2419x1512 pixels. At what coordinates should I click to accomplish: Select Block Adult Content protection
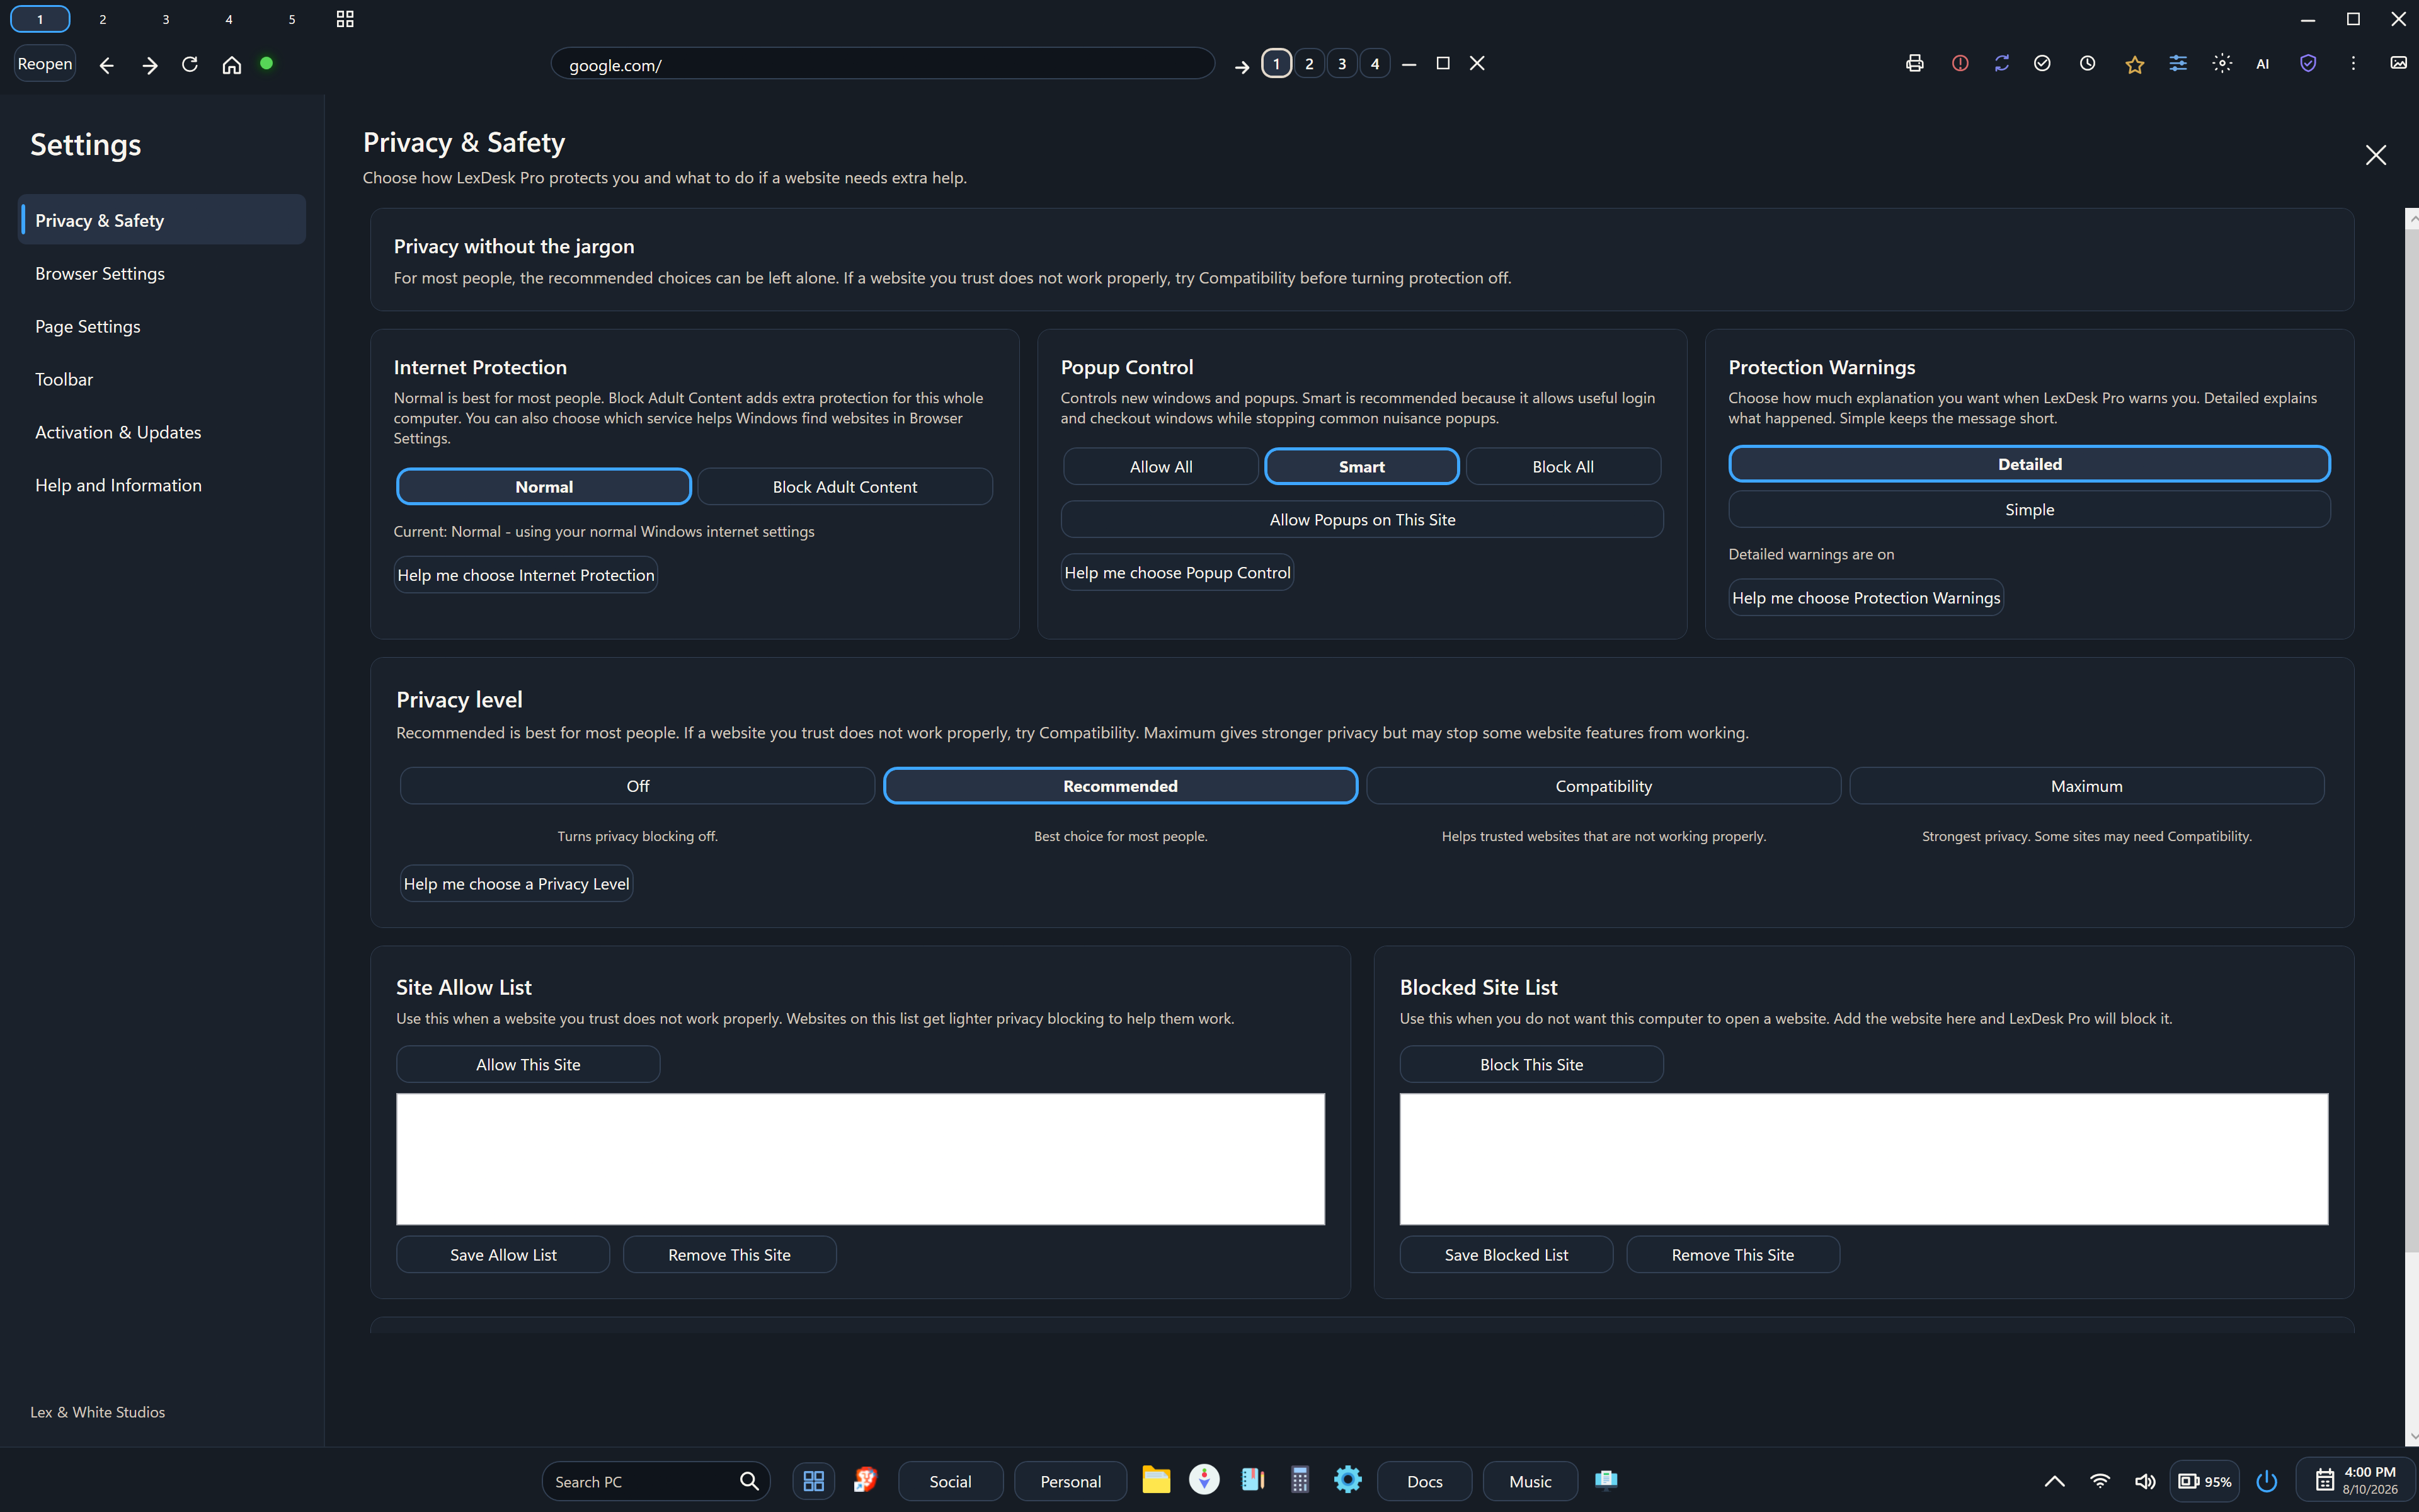pos(845,487)
